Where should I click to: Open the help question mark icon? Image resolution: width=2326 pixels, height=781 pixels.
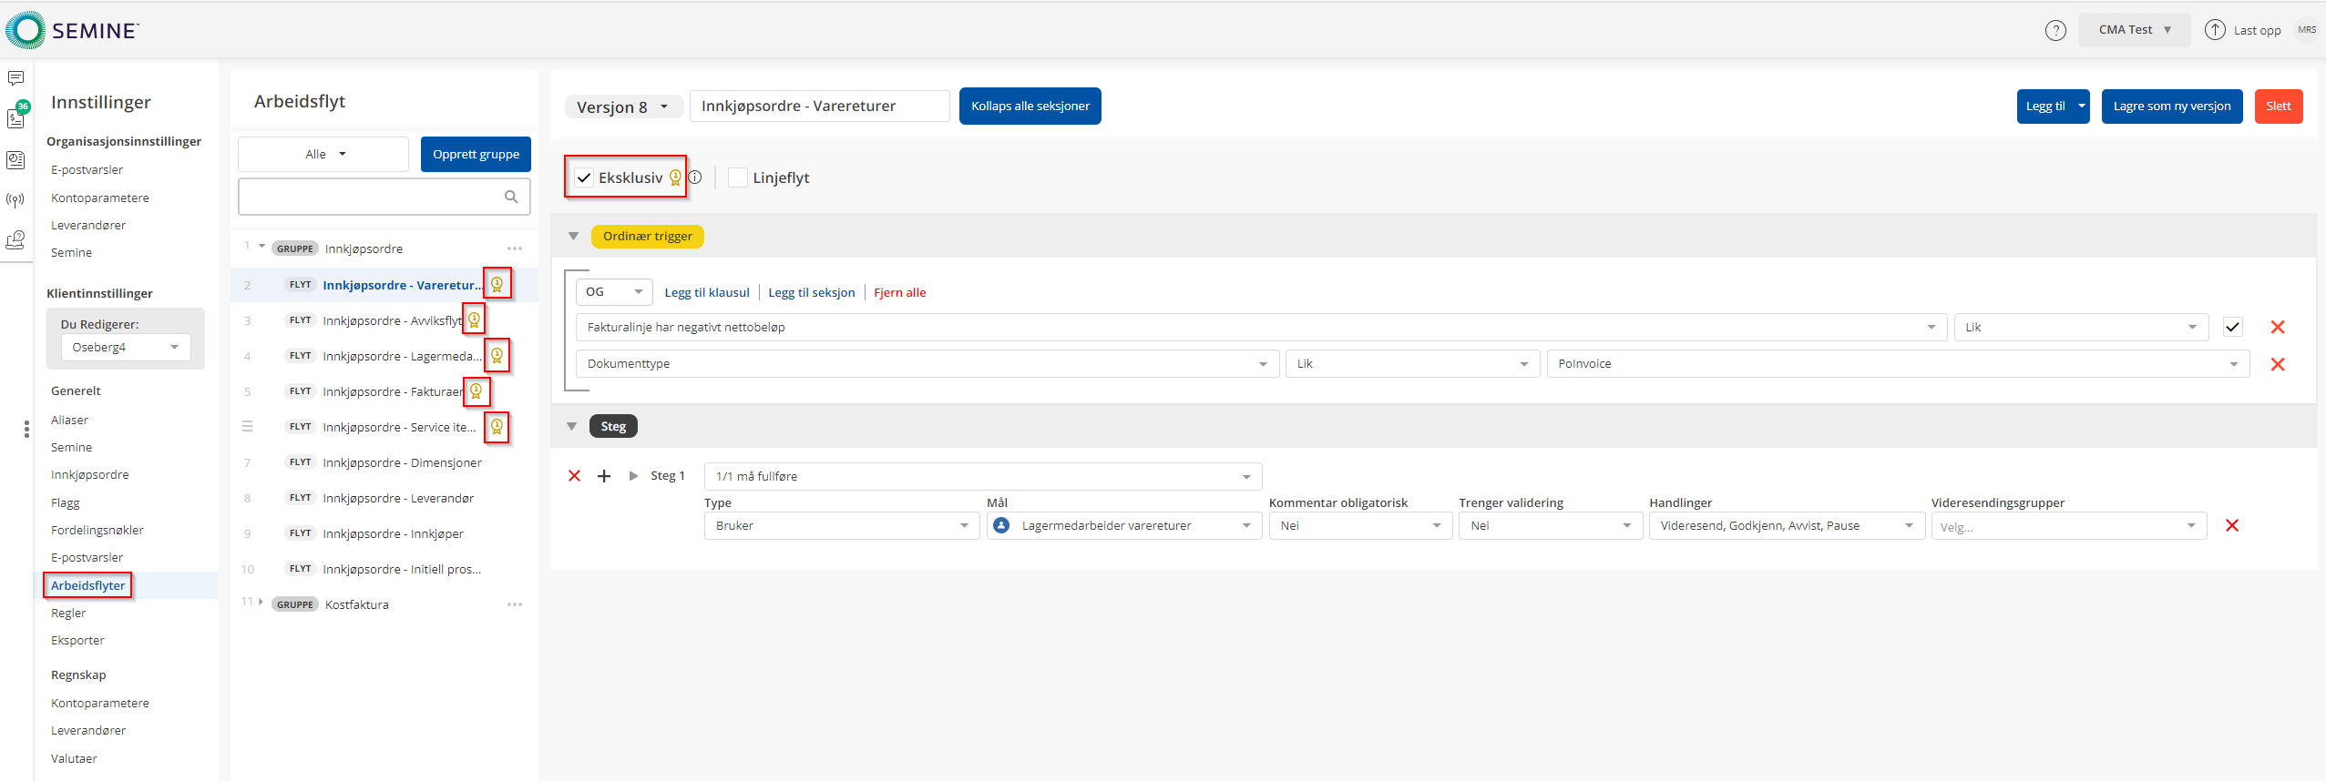click(x=2054, y=30)
